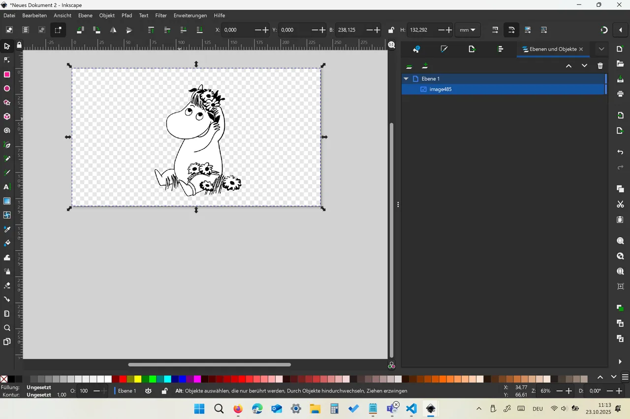
Task: Print the document from the commands bar
Action: (x=620, y=94)
